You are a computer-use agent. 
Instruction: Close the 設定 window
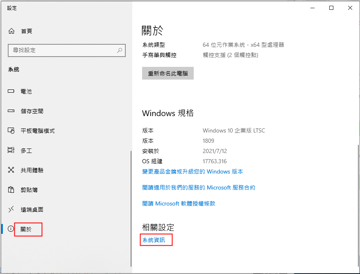coord(350,8)
